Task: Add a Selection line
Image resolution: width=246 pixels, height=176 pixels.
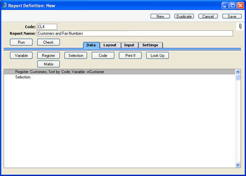Action: coord(76,55)
